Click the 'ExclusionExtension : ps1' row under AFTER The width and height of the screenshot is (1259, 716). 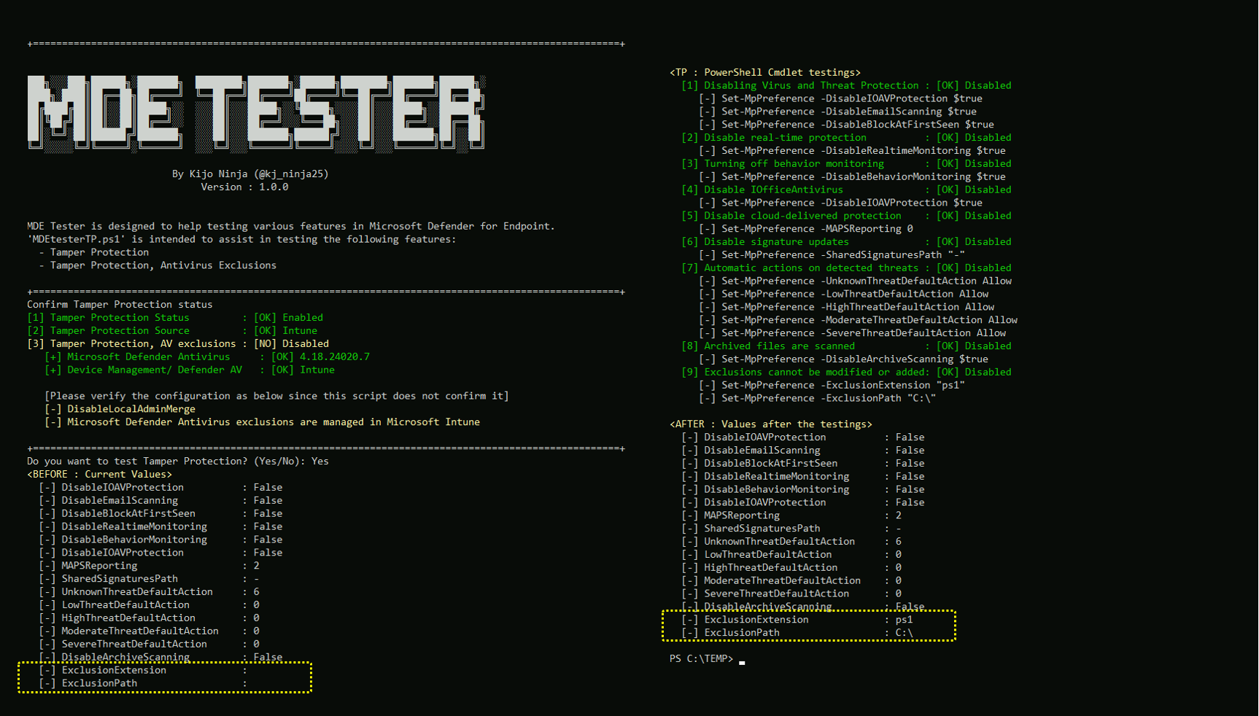point(797,620)
